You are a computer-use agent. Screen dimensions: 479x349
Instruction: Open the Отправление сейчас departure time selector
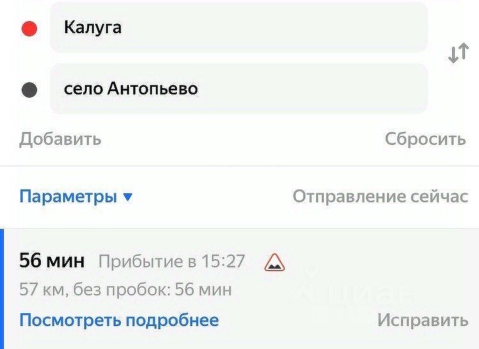380,197
